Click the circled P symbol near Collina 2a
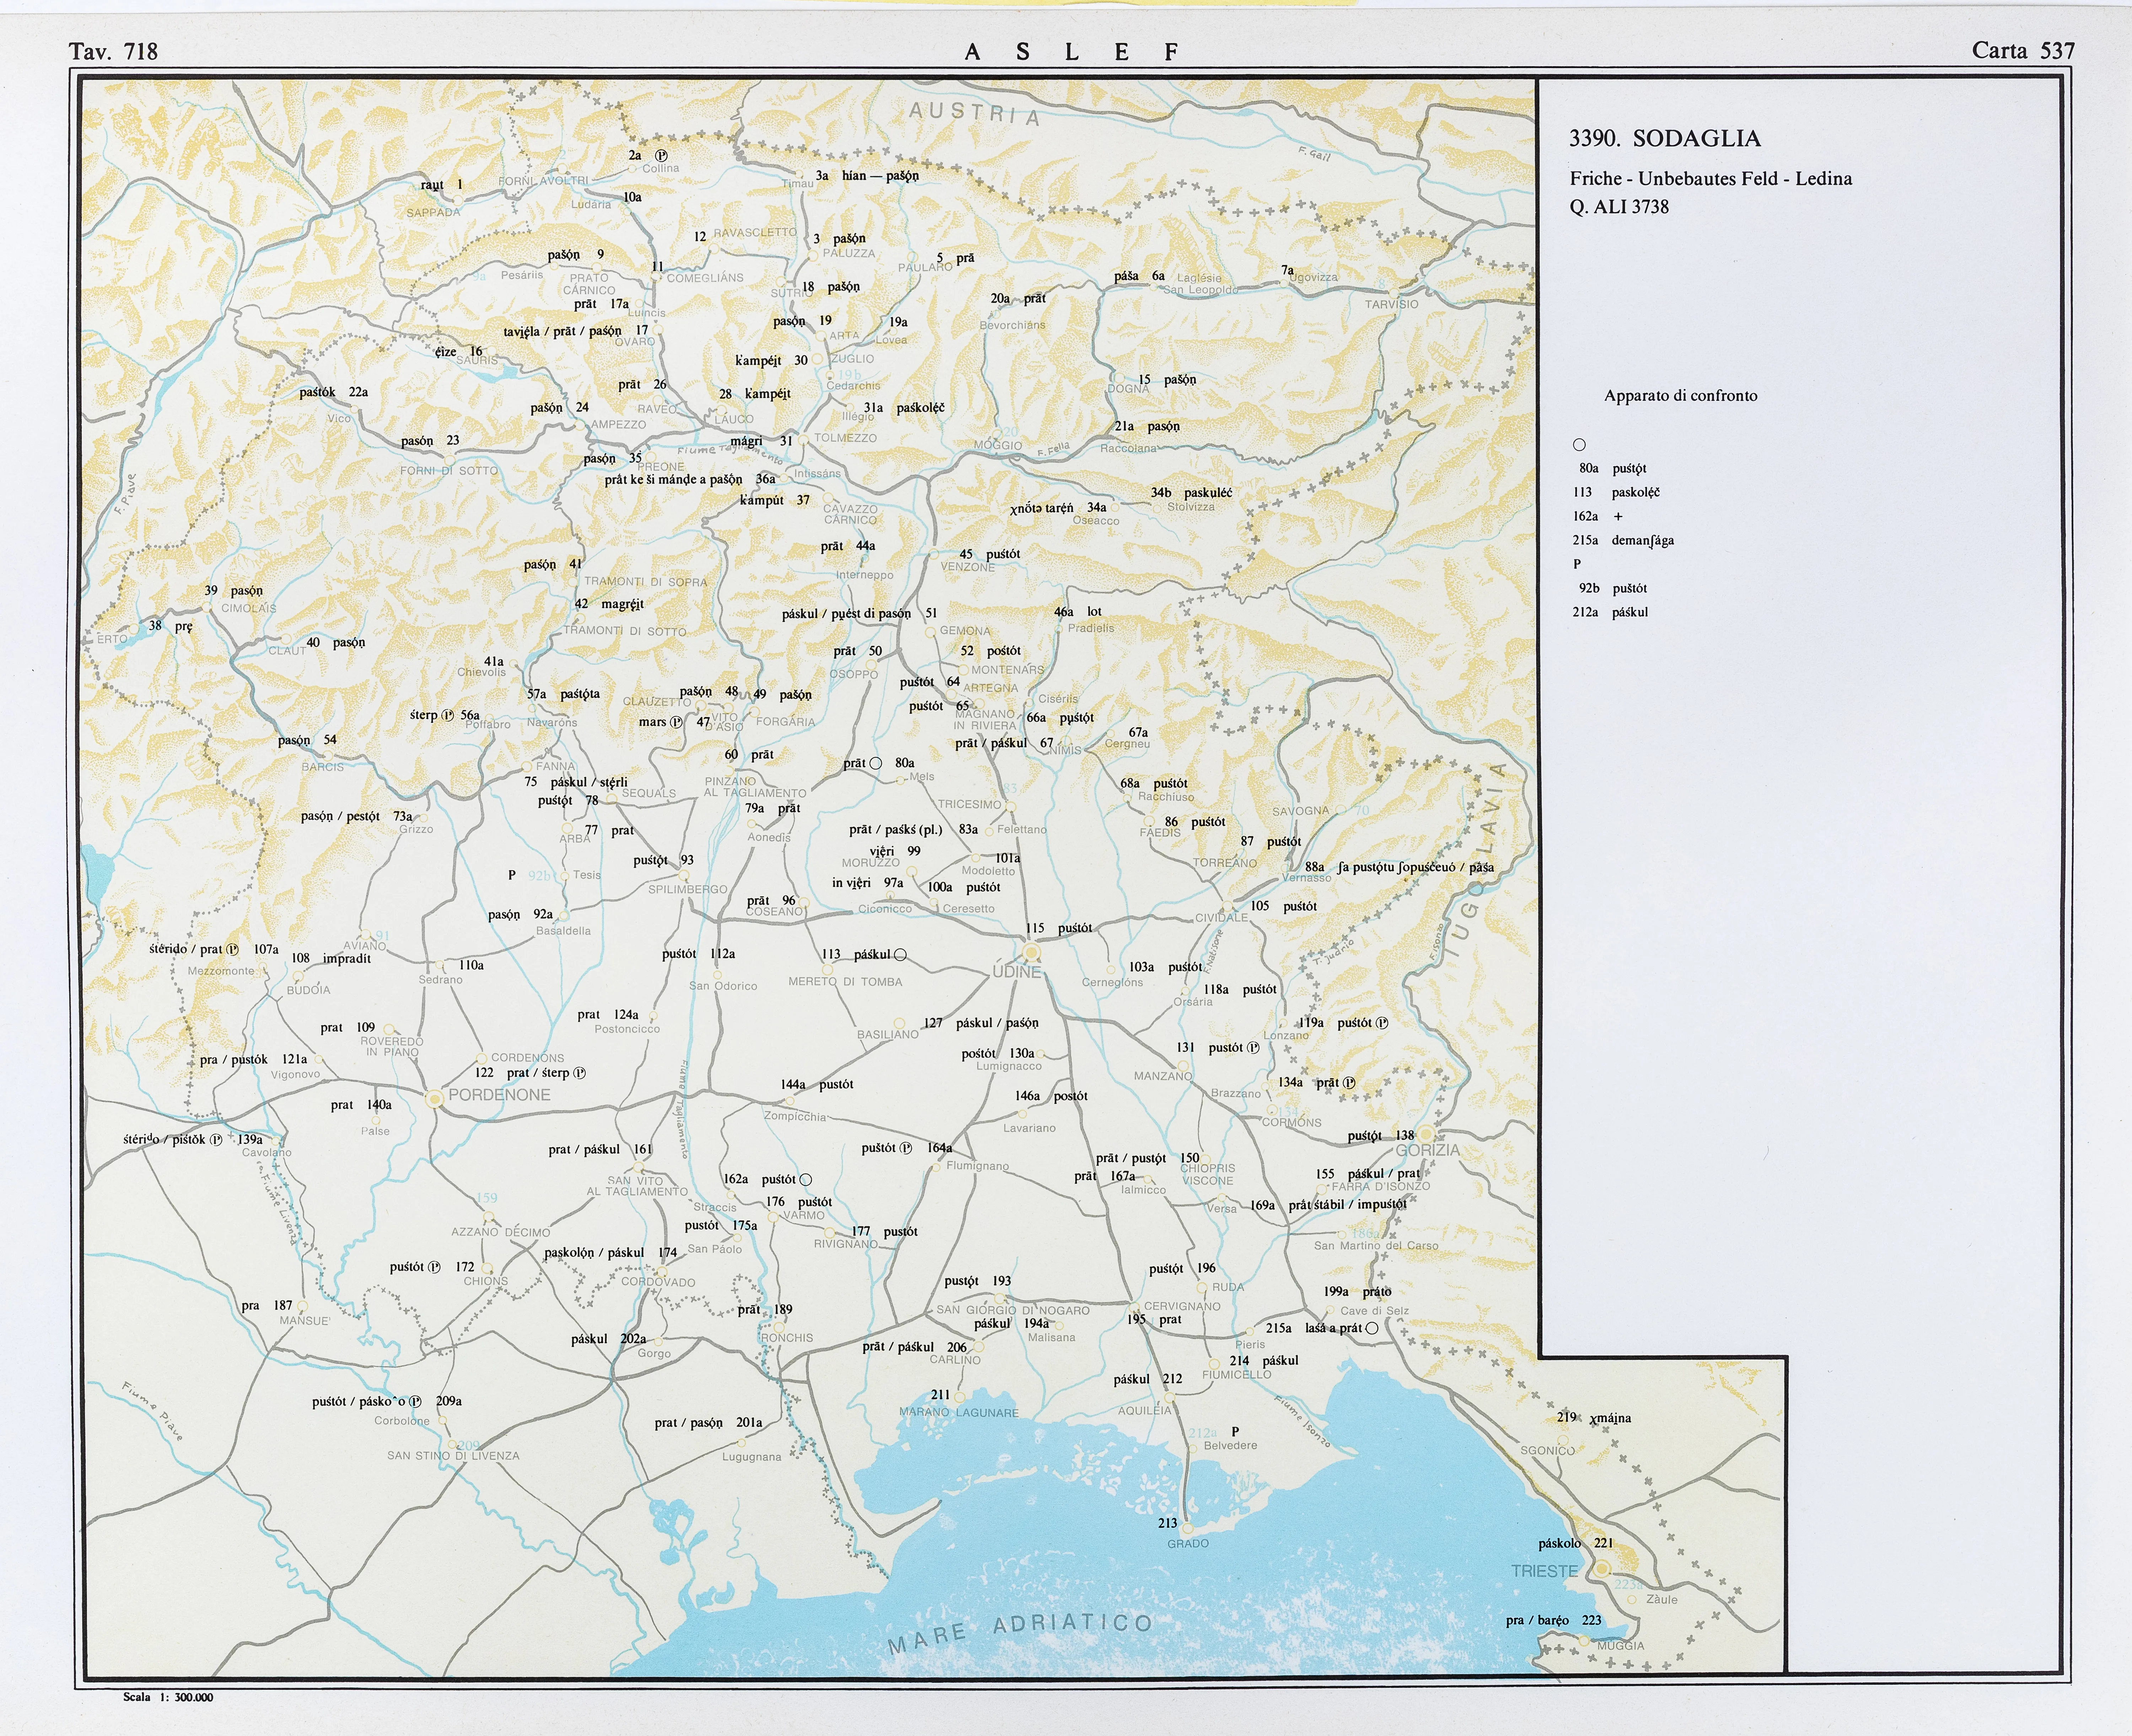The height and width of the screenshot is (1736, 2132). coord(661,156)
